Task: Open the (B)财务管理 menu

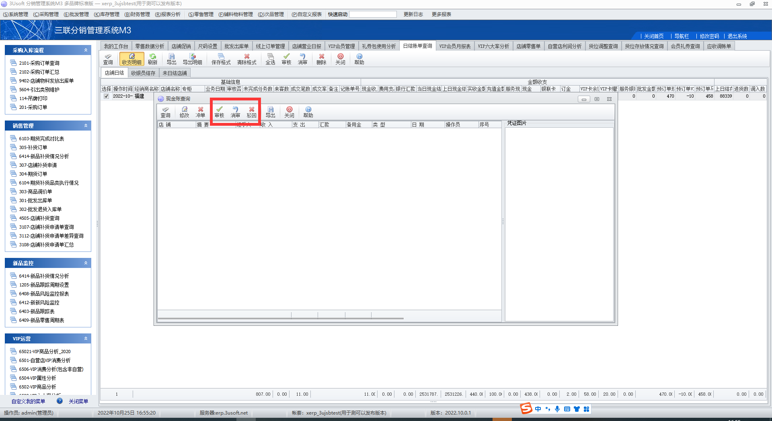Action: coord(137,14)
